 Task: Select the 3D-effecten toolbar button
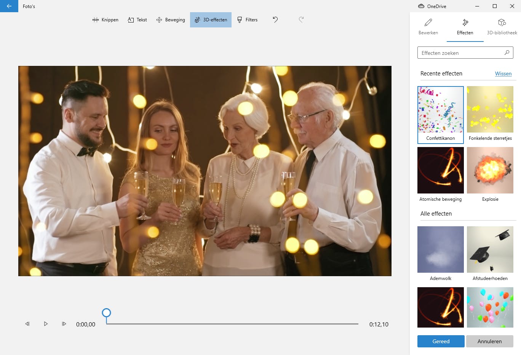pos(211,20)
